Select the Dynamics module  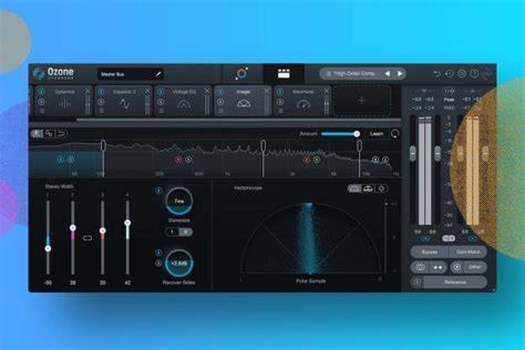coord(64,101)
